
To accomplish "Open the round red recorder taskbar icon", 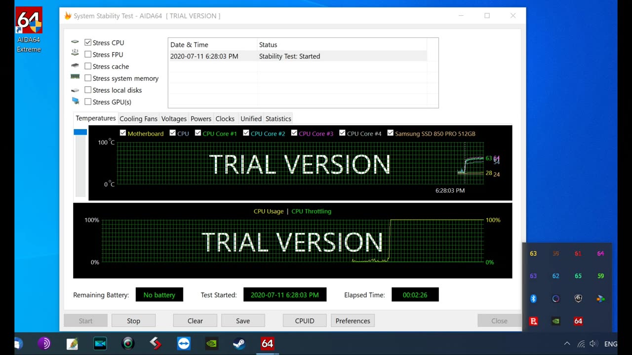I will (128, 343).
